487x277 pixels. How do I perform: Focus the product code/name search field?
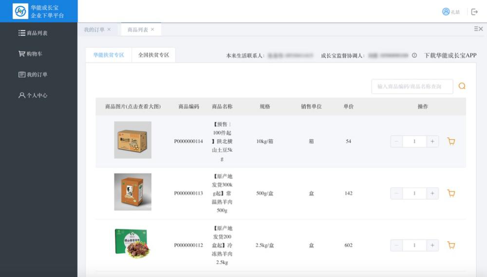click(x=412, y=86)
